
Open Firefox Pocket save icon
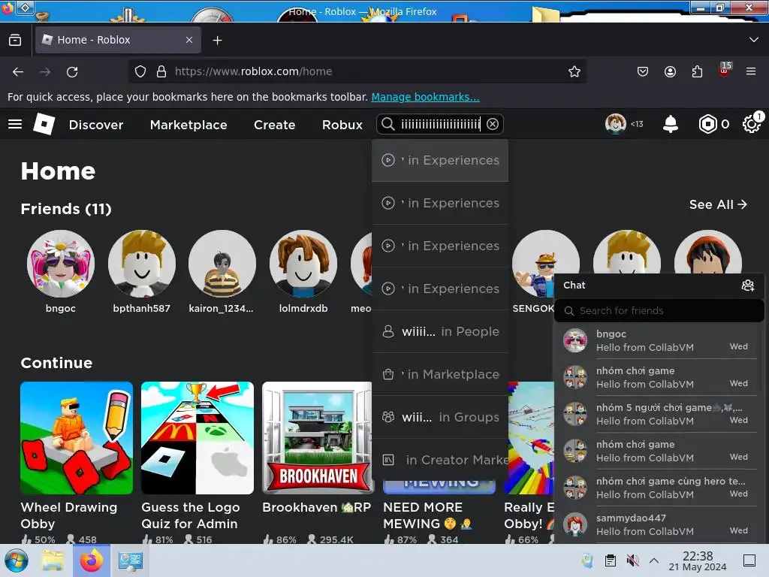[x=643, y=71]
